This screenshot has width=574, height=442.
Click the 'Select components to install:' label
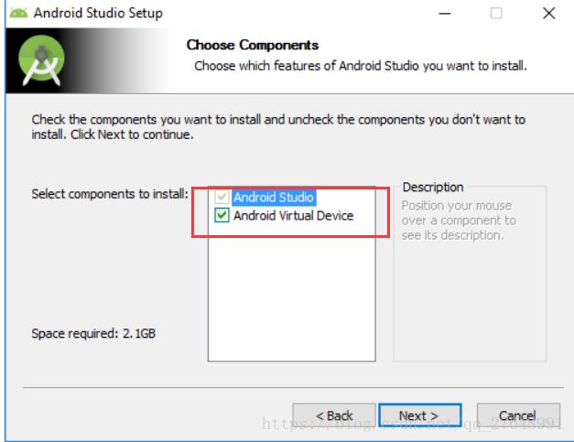coord(110,194)
